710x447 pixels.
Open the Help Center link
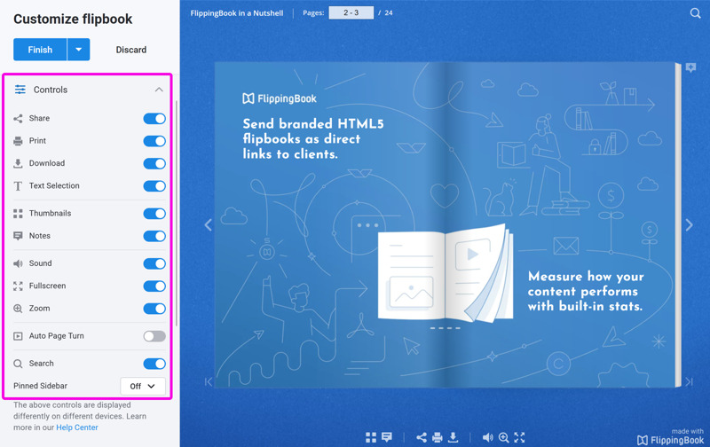click(x=77, y=427)
